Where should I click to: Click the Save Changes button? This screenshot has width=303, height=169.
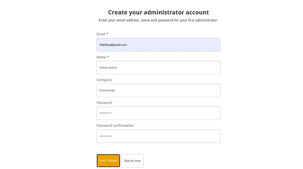[108, 161]
